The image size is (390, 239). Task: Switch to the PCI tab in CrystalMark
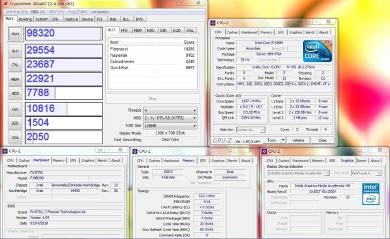pyautogui.click(x=99, y=19)
